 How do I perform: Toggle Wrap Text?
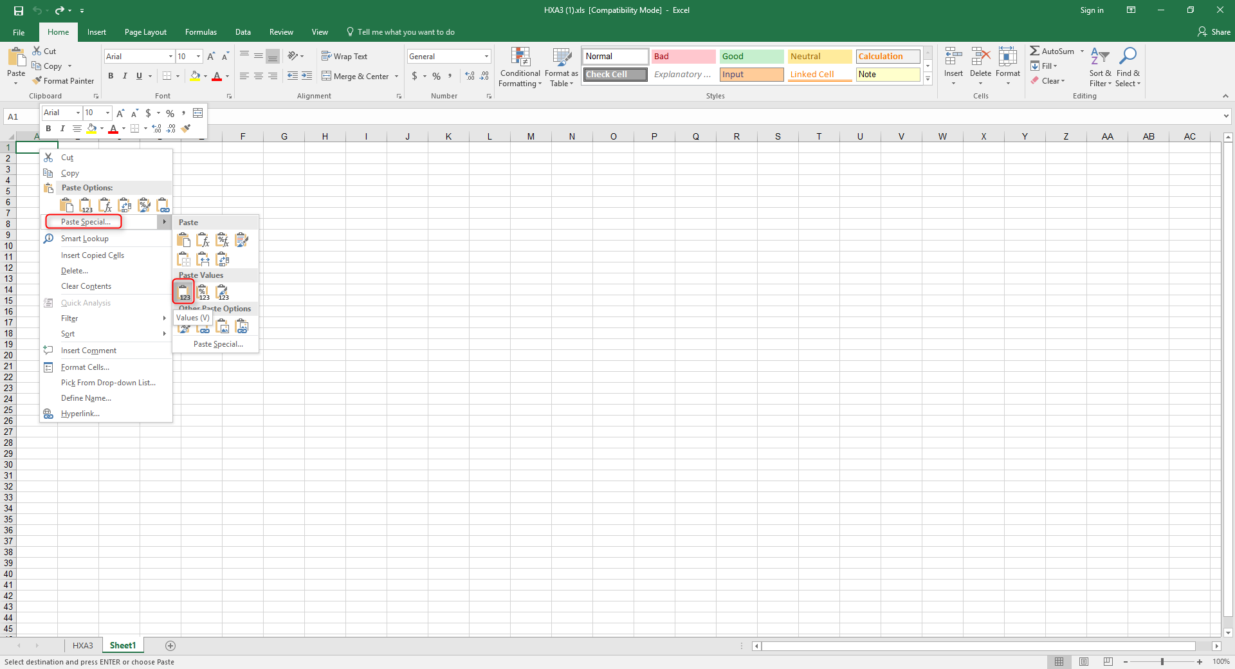point(344,57)
